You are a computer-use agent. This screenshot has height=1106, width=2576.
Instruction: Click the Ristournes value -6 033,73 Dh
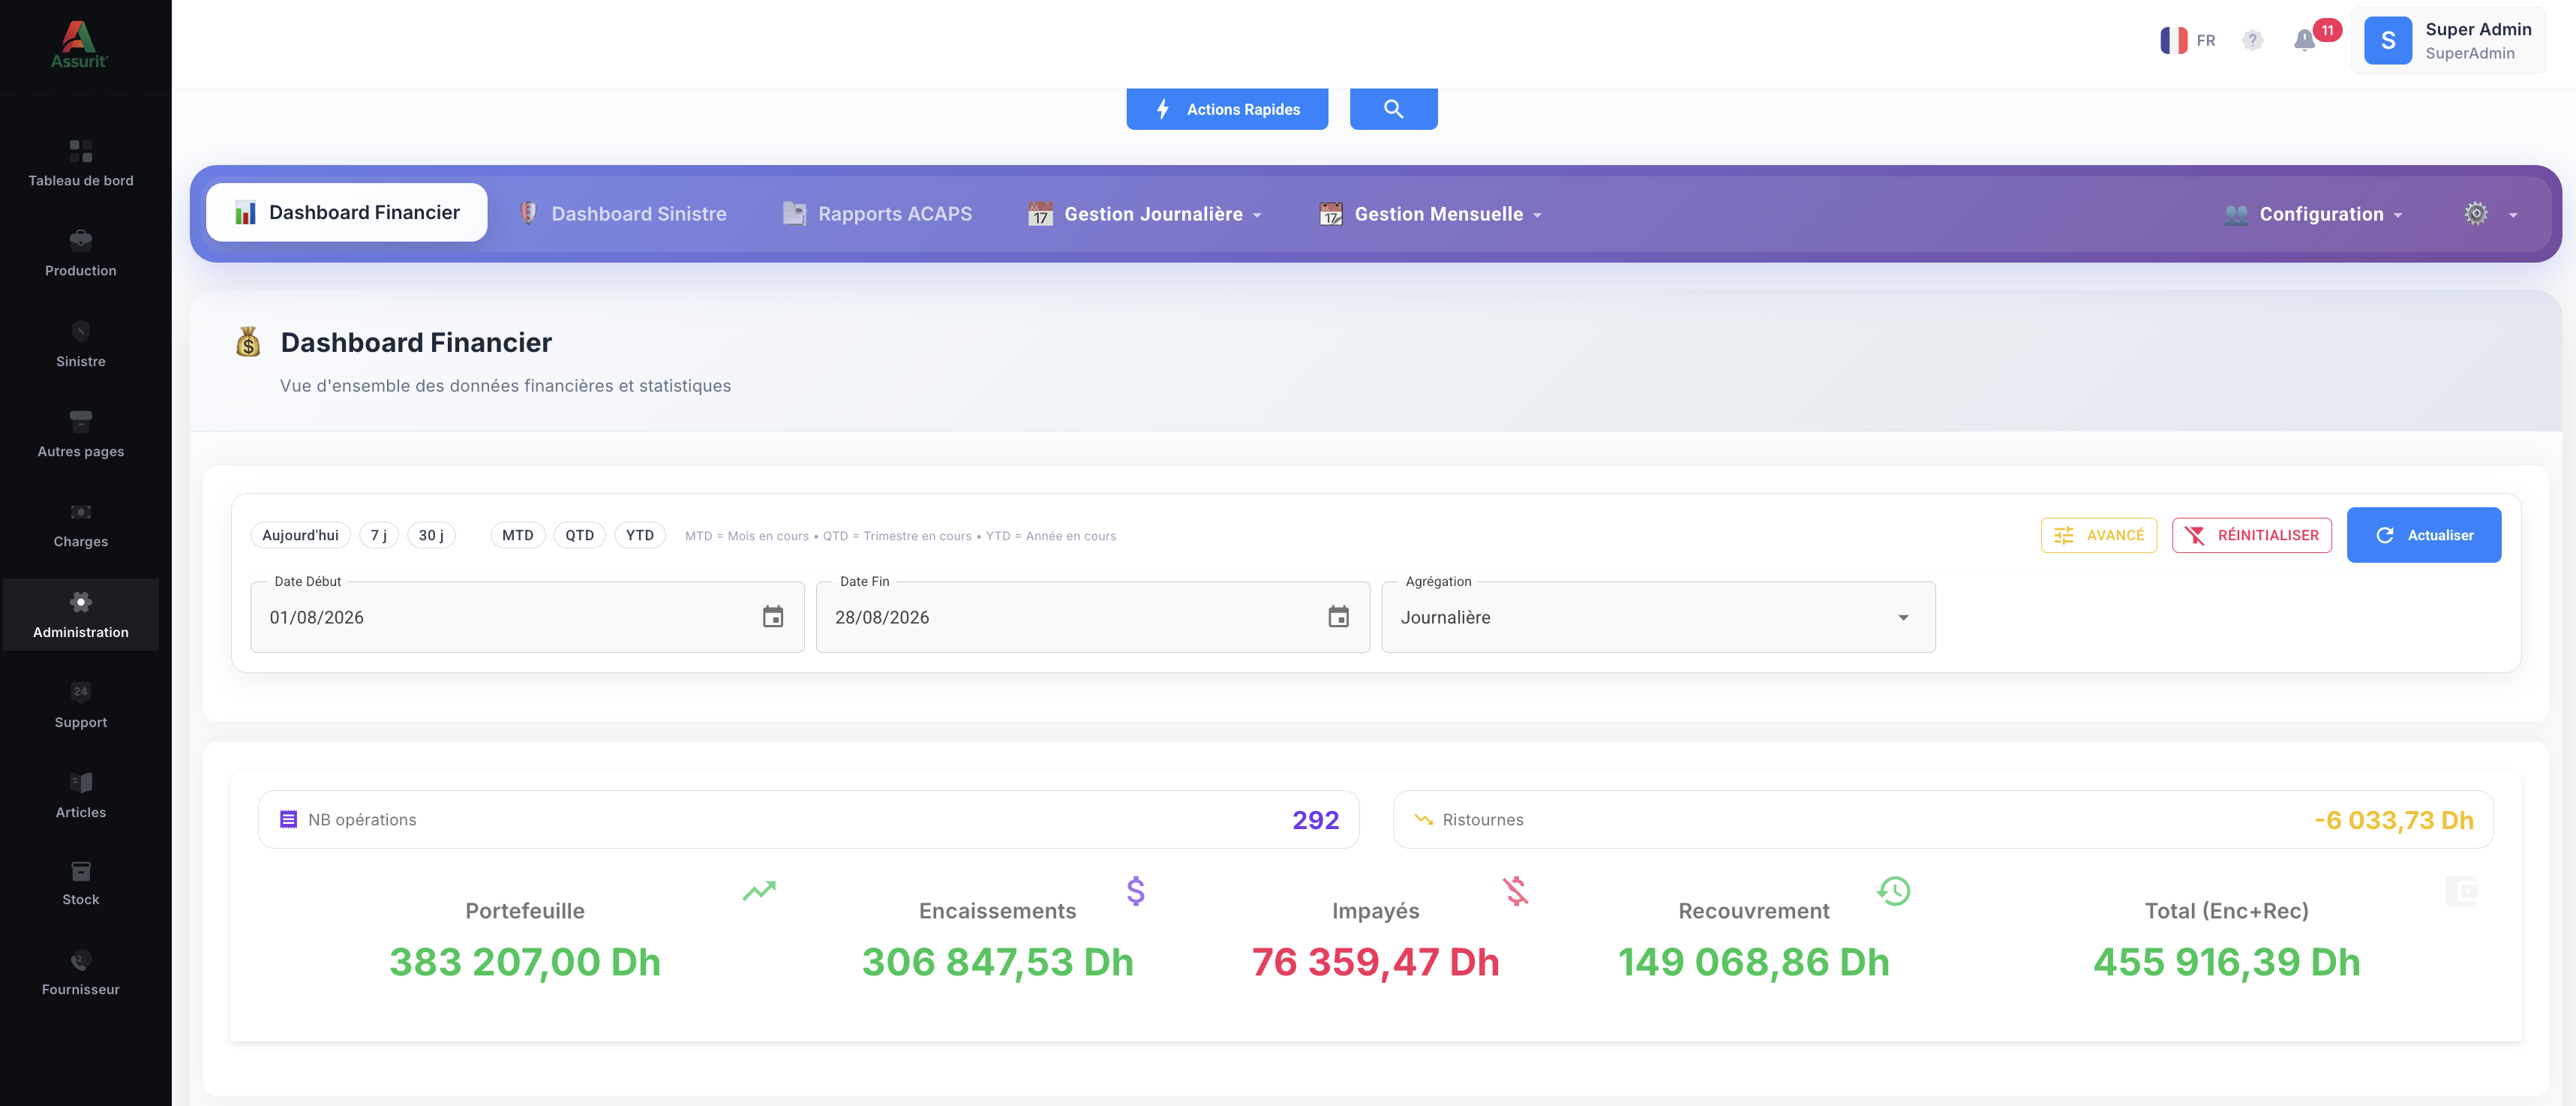[2394, 820]
